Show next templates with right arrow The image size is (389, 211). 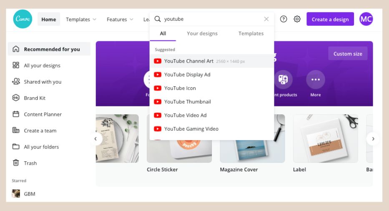pyautogui.click(x=373, y=139)
